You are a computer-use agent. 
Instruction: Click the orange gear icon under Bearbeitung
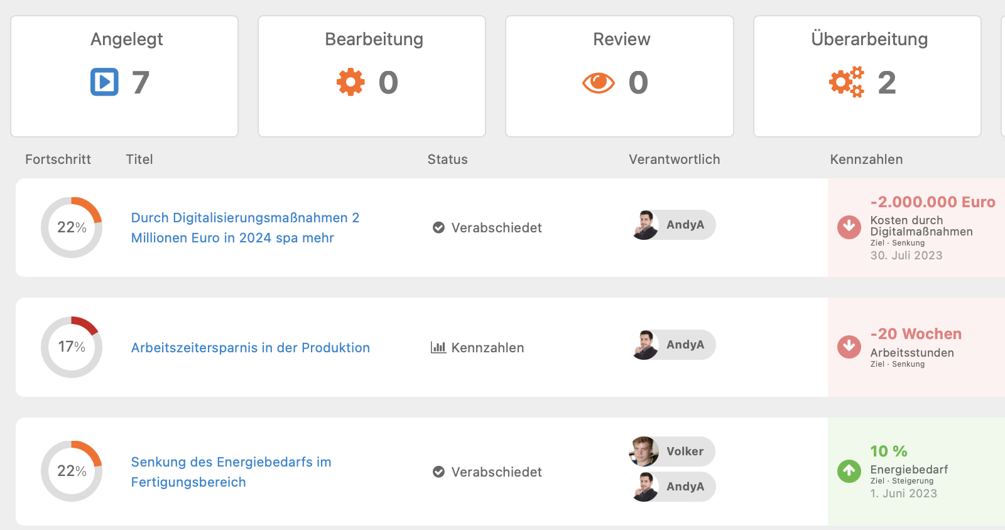[x=350, y=82]
